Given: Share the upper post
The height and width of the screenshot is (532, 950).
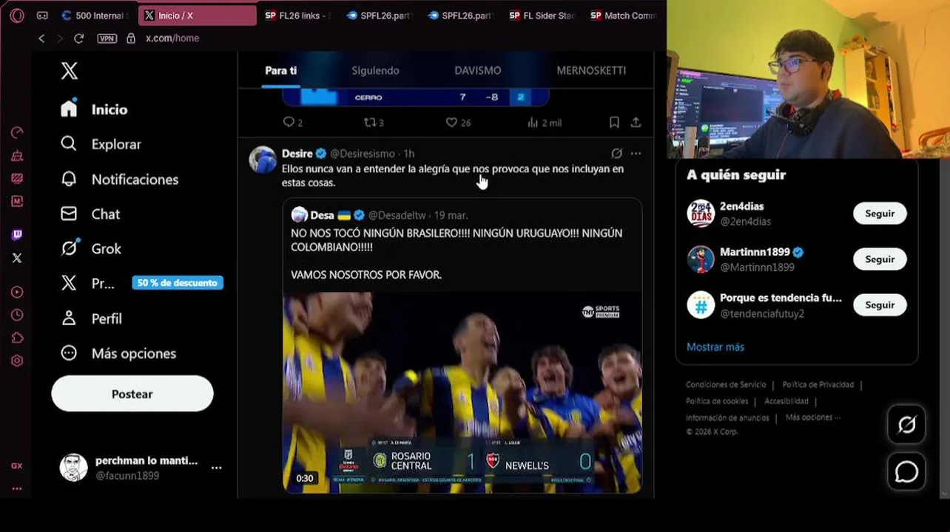Looking at the screenshot, I should (x=636, y=123).
